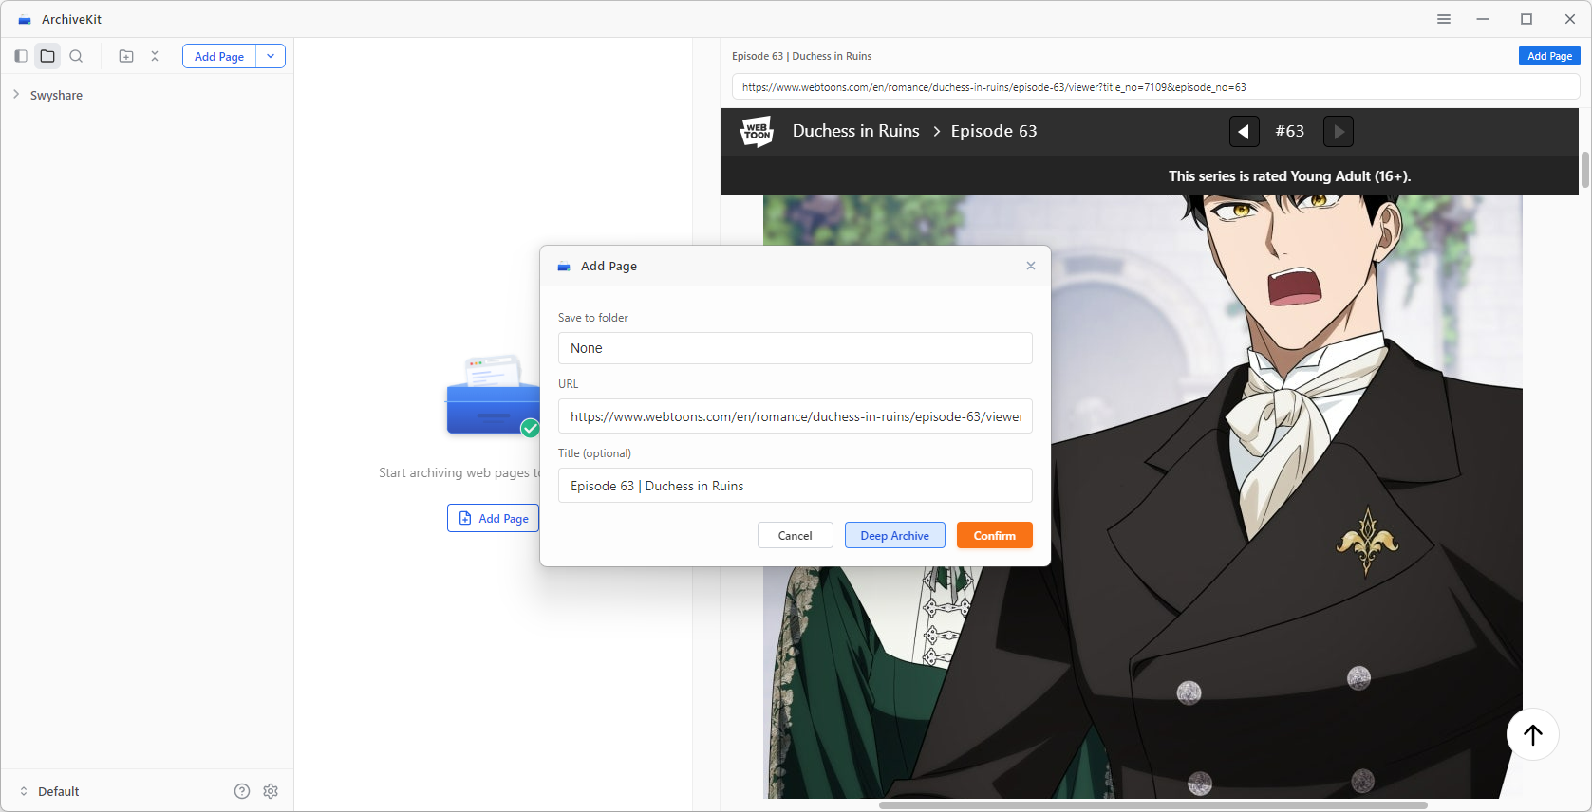This screenshot has width=1592, height=812.
Task: Open settings gear icon
Action: click(x=271, y=791)
